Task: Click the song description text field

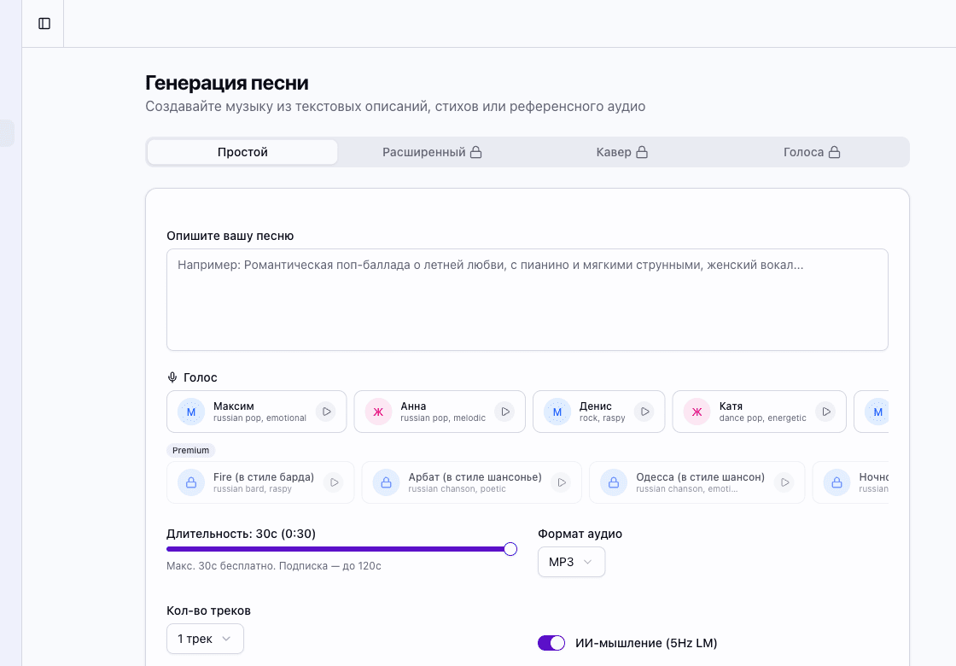Action: (x=527, y=299)
